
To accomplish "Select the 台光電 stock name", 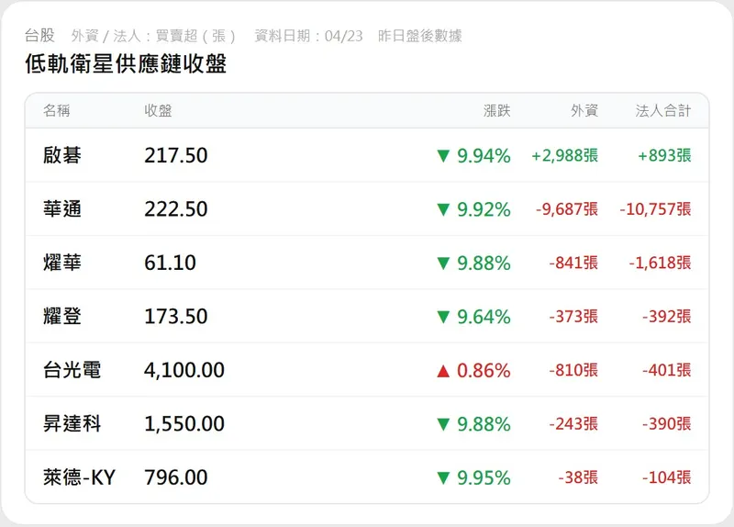I will point(72,371).
